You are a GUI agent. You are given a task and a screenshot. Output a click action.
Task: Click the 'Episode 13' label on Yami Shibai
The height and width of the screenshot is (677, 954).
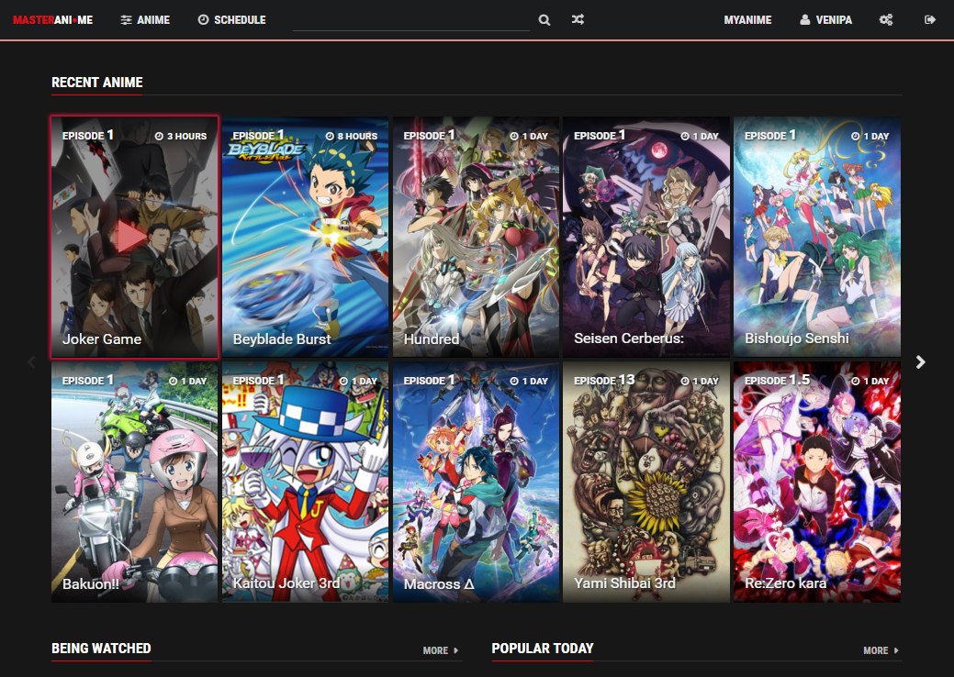coord(604,380)
